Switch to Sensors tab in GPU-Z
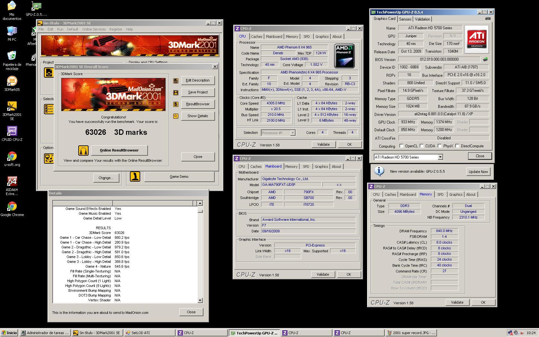This screenshot has width=539, height=337. pyautogui.click(x=405, y=19)
